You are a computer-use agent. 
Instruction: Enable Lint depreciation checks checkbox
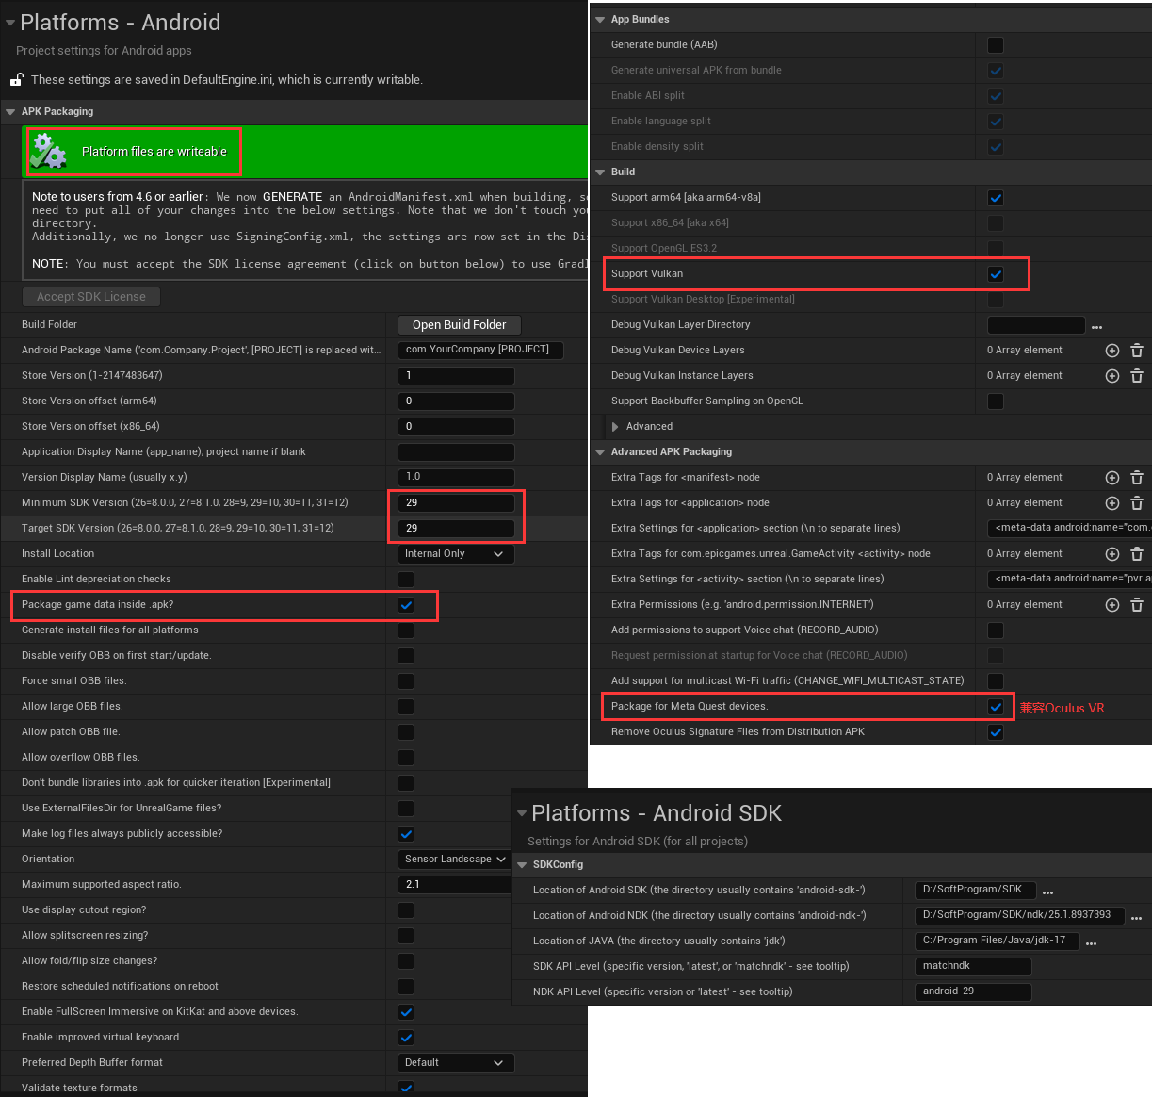coord(406,580)
